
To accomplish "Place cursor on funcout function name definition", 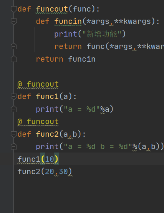I will (52, 9).
